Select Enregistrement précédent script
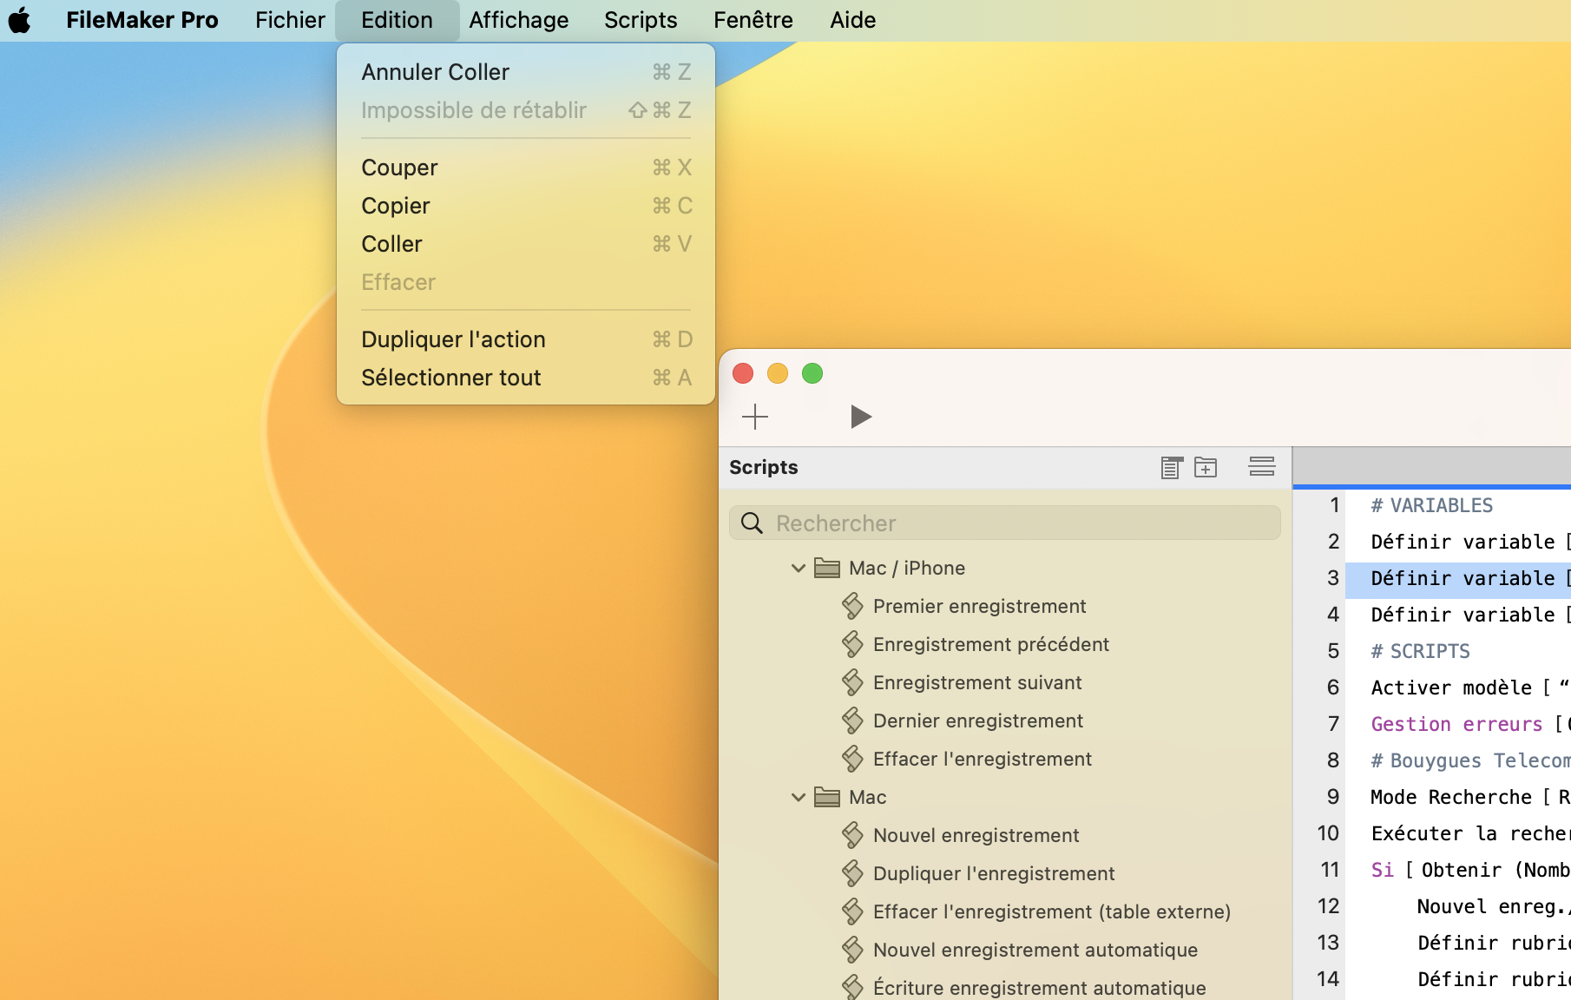Viewport: 1571px width, 1000px height. click(x=991, y=645)
